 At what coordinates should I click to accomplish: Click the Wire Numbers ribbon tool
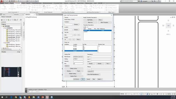pos(66,7)
